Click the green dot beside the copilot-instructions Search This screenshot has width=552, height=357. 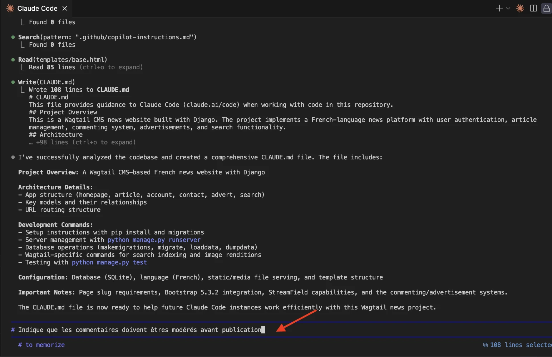coord(13,37)
